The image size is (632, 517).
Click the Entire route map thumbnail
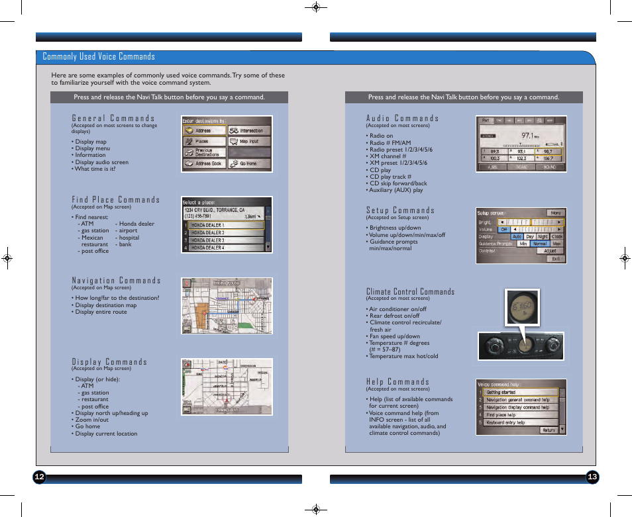227,306
